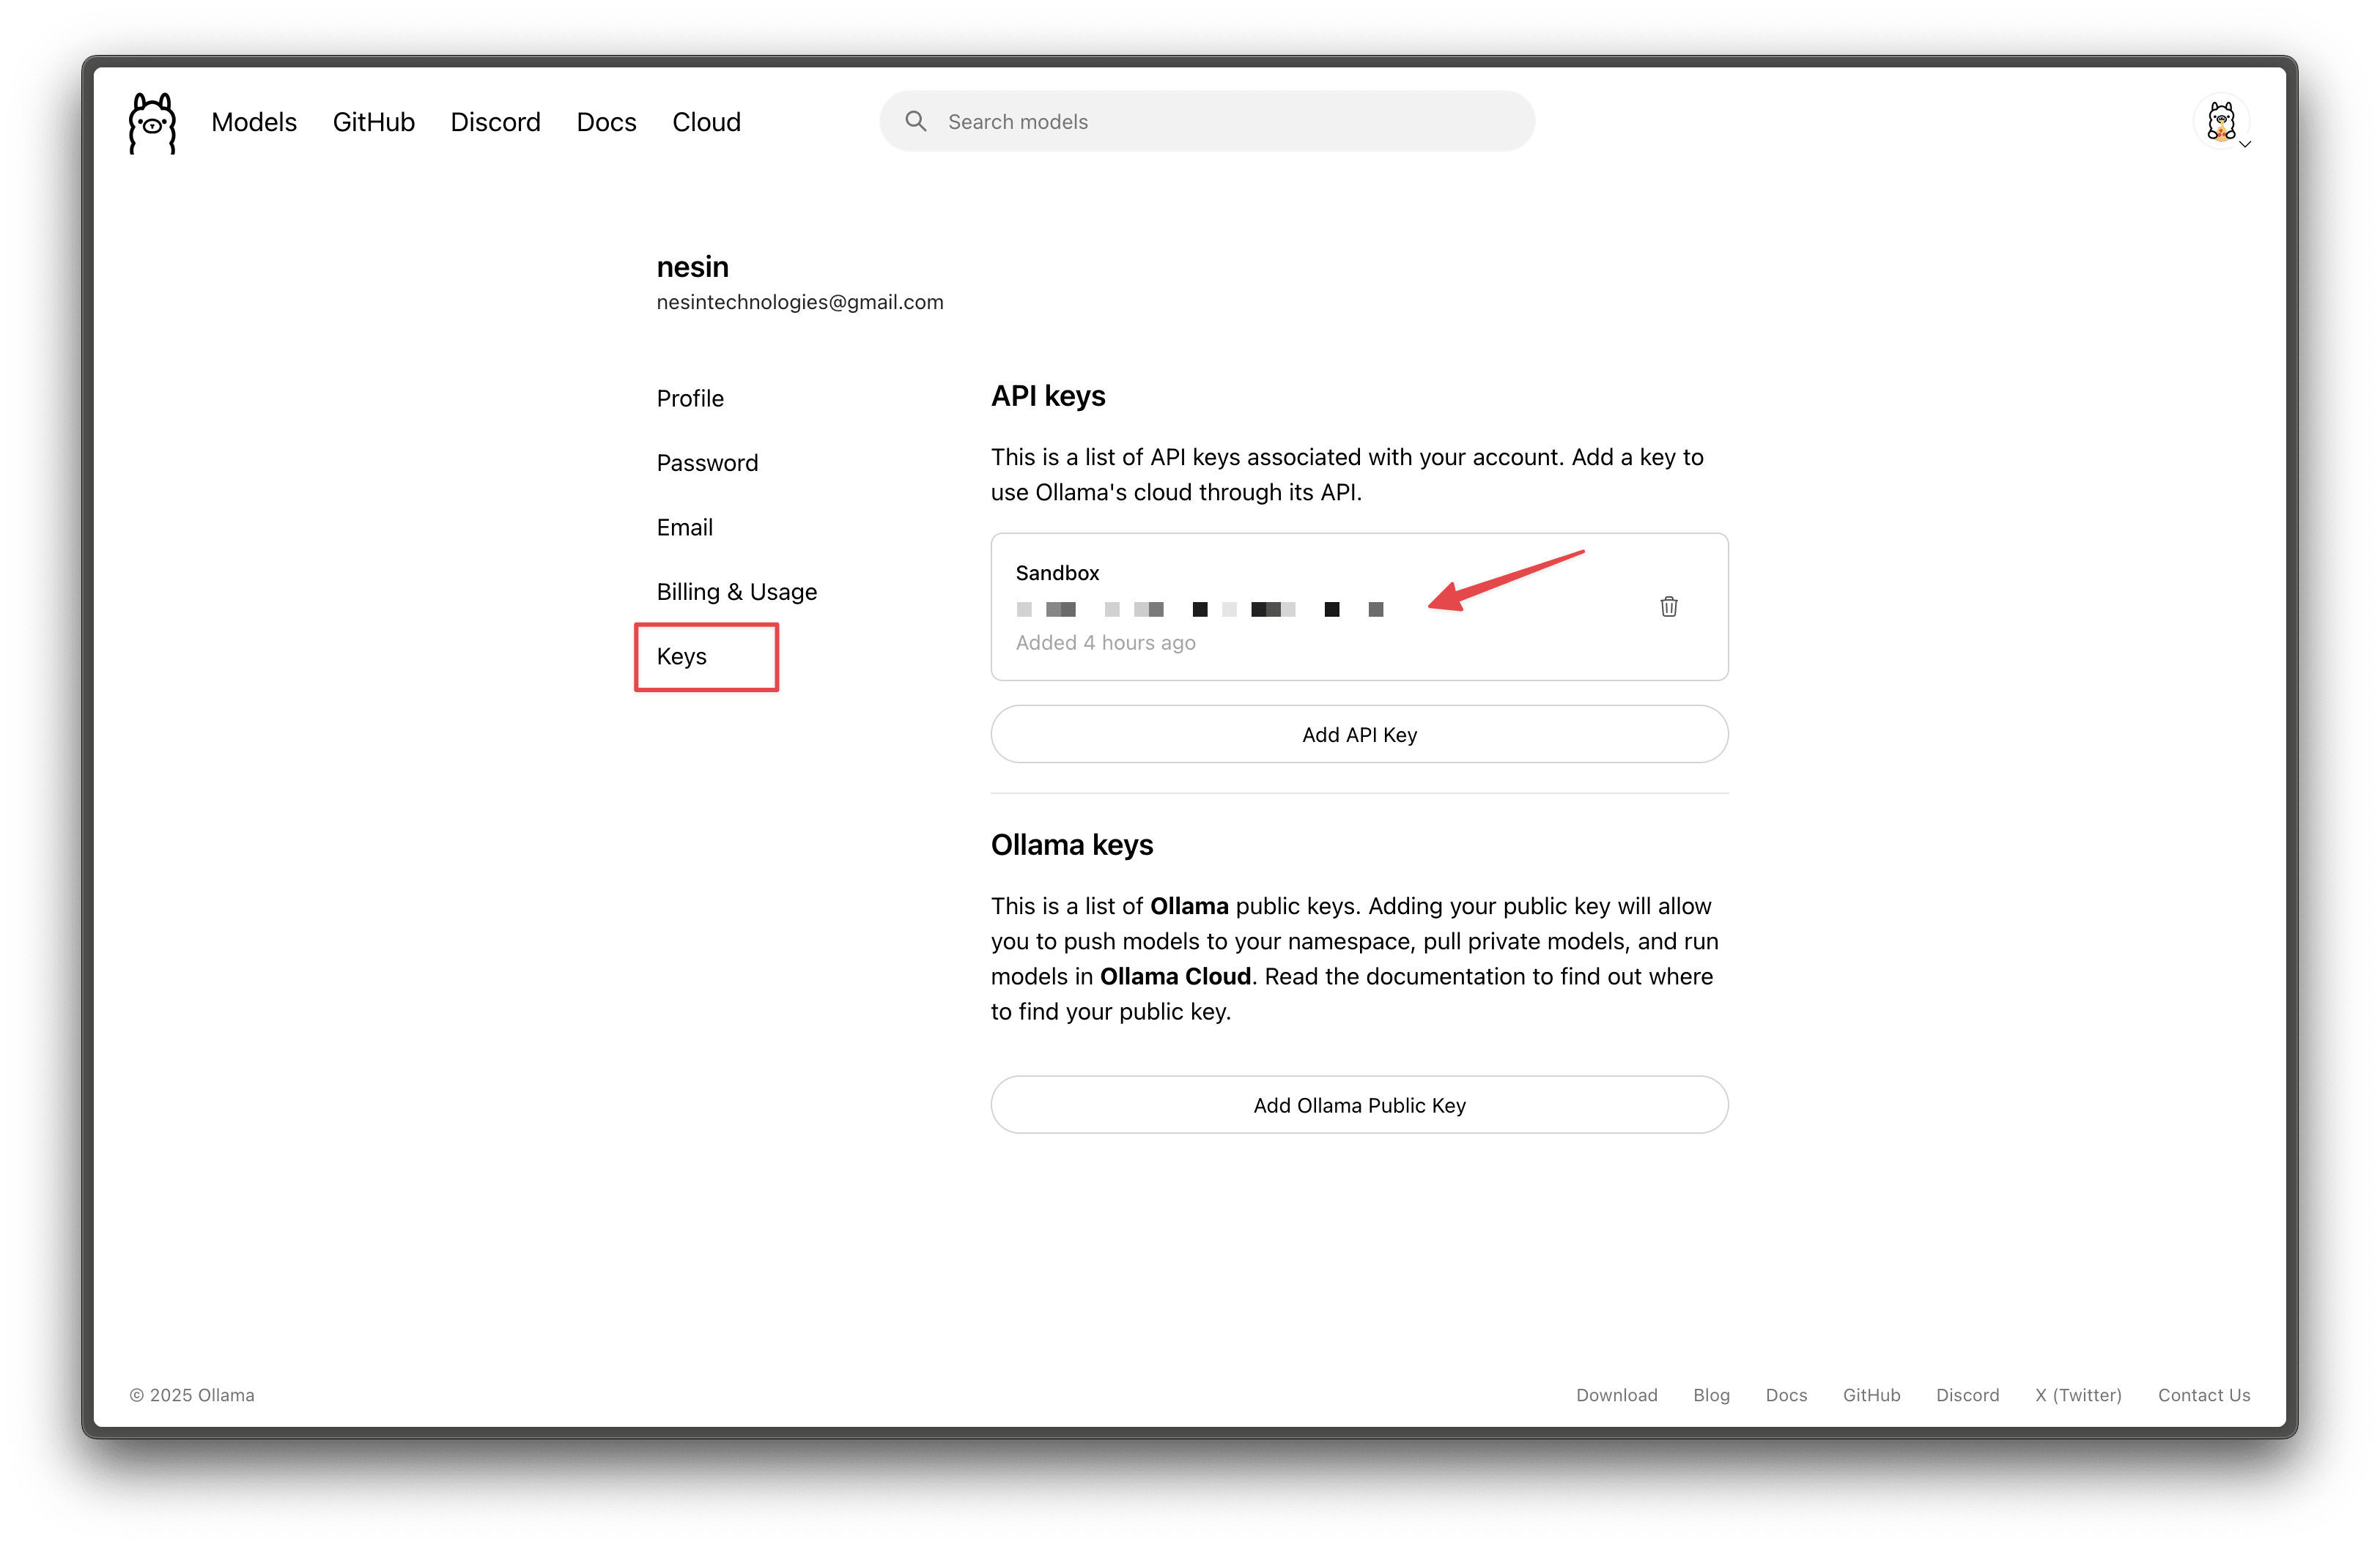2380x1547 pixels.
Task: Open the Billing & Usage section
Action: [736, 592]
